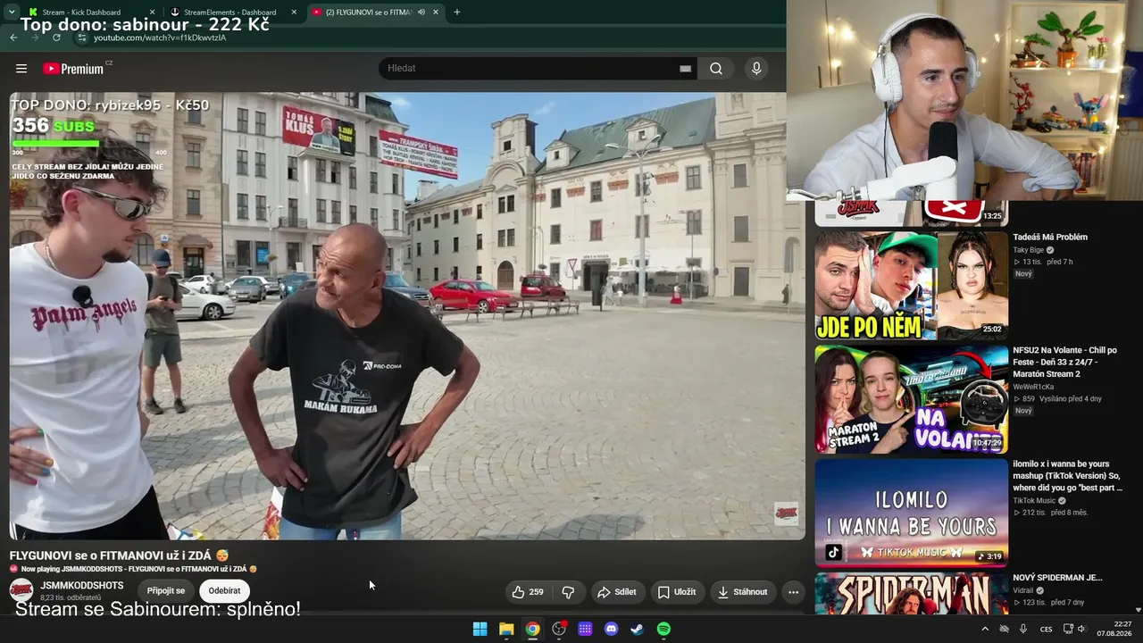Close the StreamElements Dashboard tab

point(294,13)
